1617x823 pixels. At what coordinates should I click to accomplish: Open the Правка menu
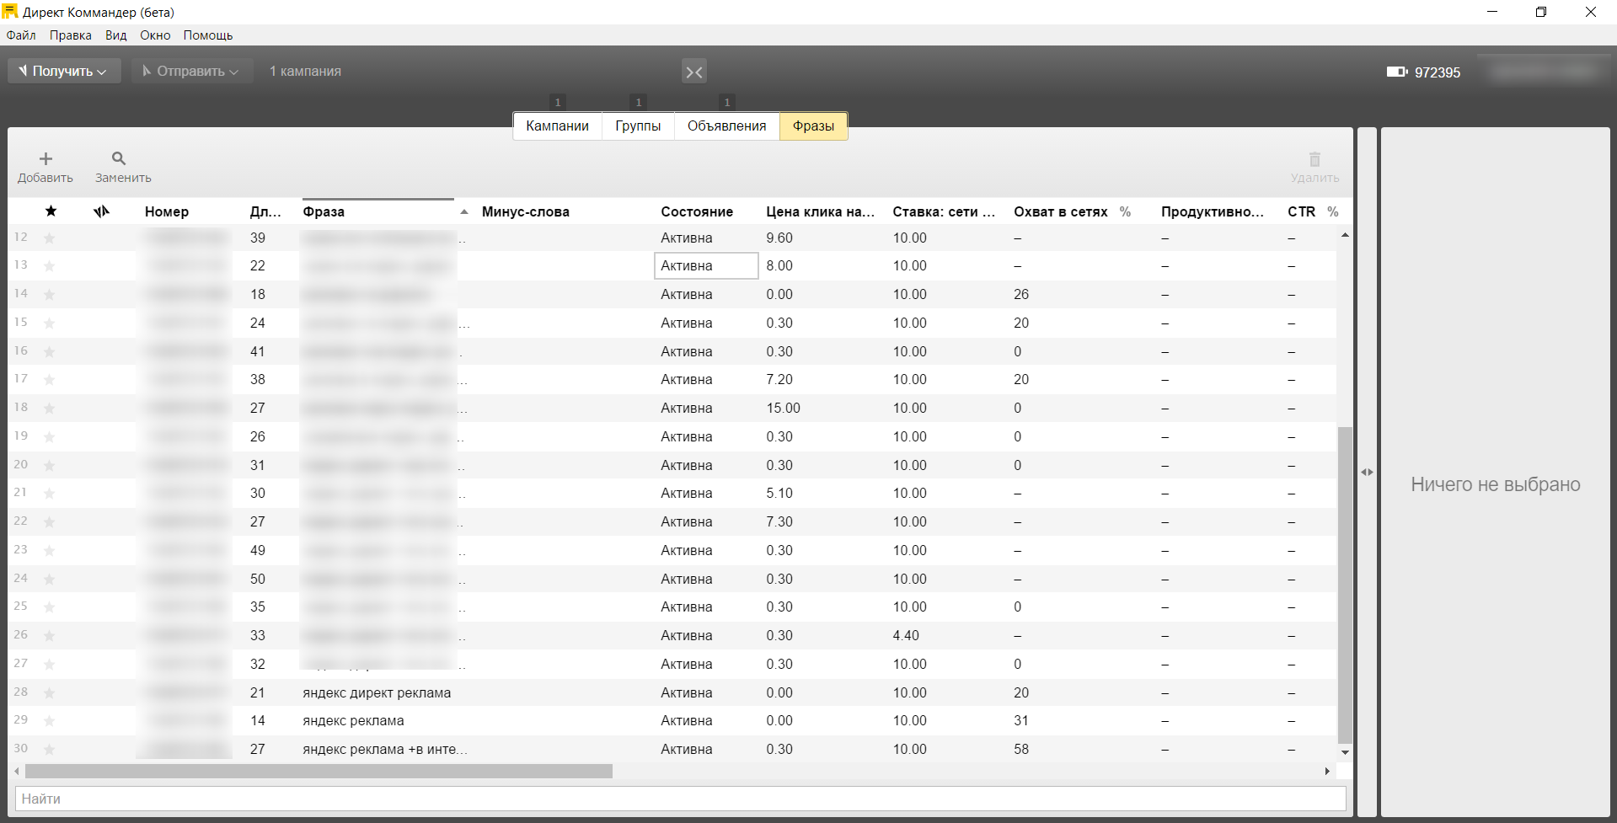(70, 35)
